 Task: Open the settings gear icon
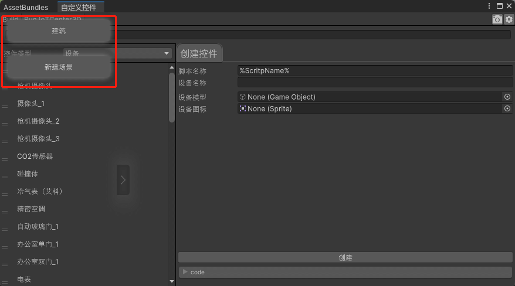click(x=509, y=19)
